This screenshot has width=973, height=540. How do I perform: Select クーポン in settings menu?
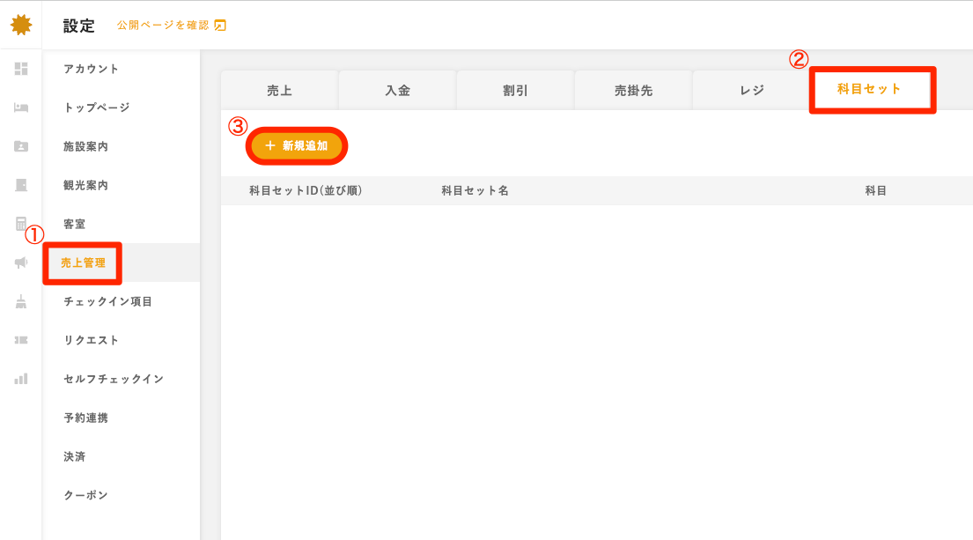point(85,495)
